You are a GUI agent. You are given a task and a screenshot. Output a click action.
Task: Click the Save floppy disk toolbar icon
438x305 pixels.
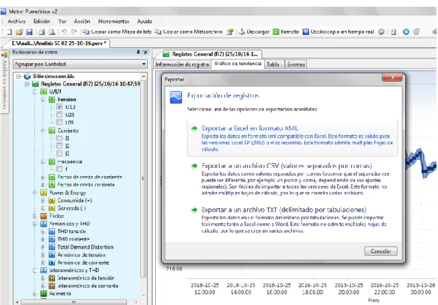click(x=30, y=32)
